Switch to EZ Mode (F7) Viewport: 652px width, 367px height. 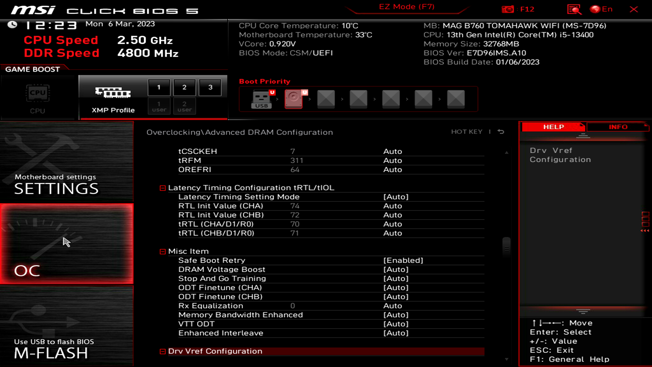(x=406, y=7)
